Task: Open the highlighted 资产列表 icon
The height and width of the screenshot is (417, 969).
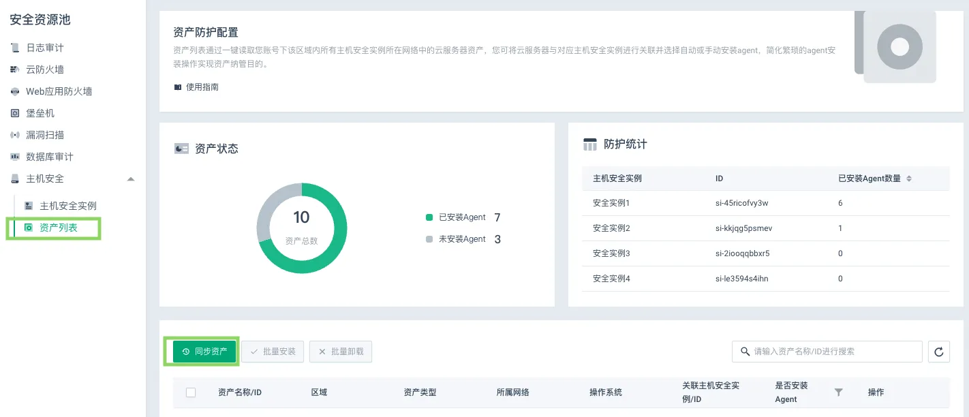Action: [x=28, y=228]
